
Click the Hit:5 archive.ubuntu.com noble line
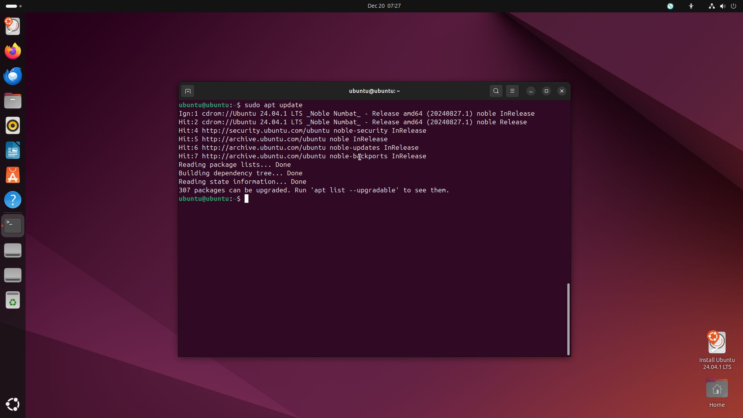[x=283, y=139]
